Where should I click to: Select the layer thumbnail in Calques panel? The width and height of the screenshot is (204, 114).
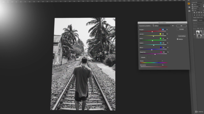coord(199,35)
